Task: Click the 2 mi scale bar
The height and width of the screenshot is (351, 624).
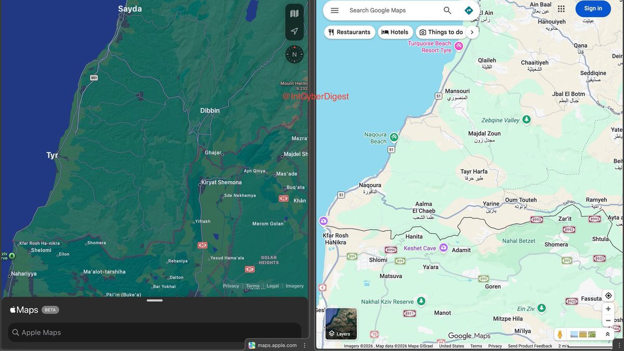Action: pos(585,346)
